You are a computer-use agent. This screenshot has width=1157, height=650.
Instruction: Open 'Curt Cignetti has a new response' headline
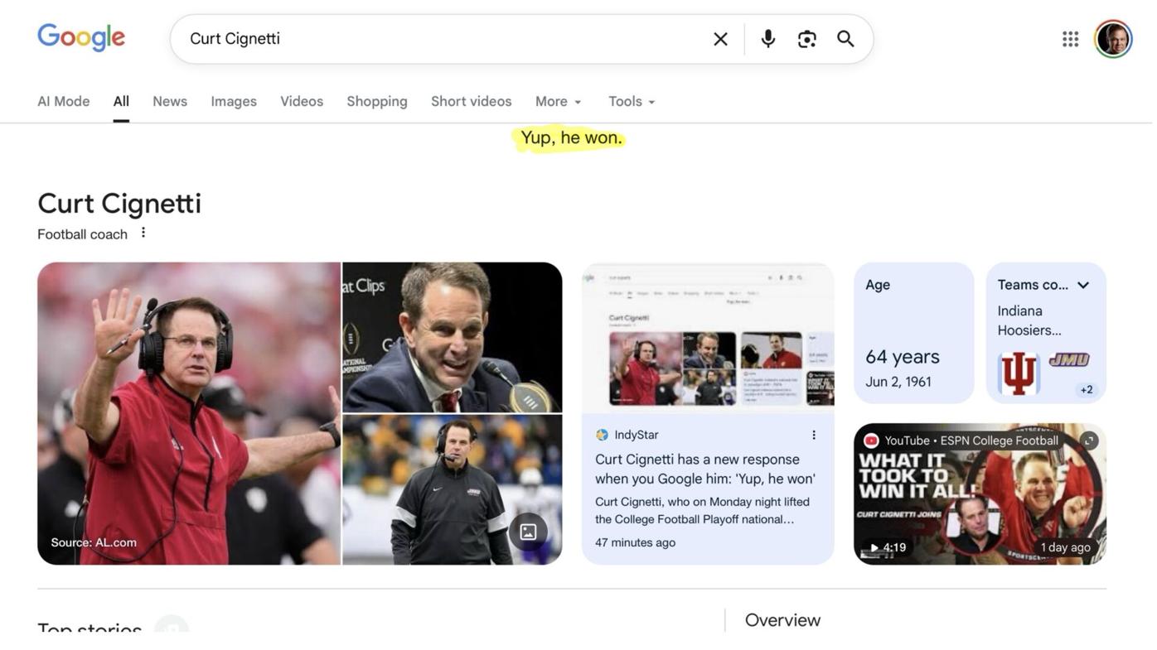click(705, 469)
